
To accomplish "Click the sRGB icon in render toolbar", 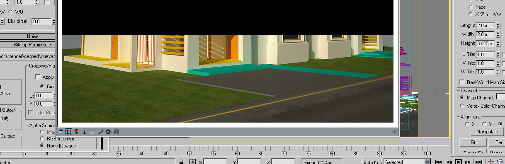I will [116, 132].
